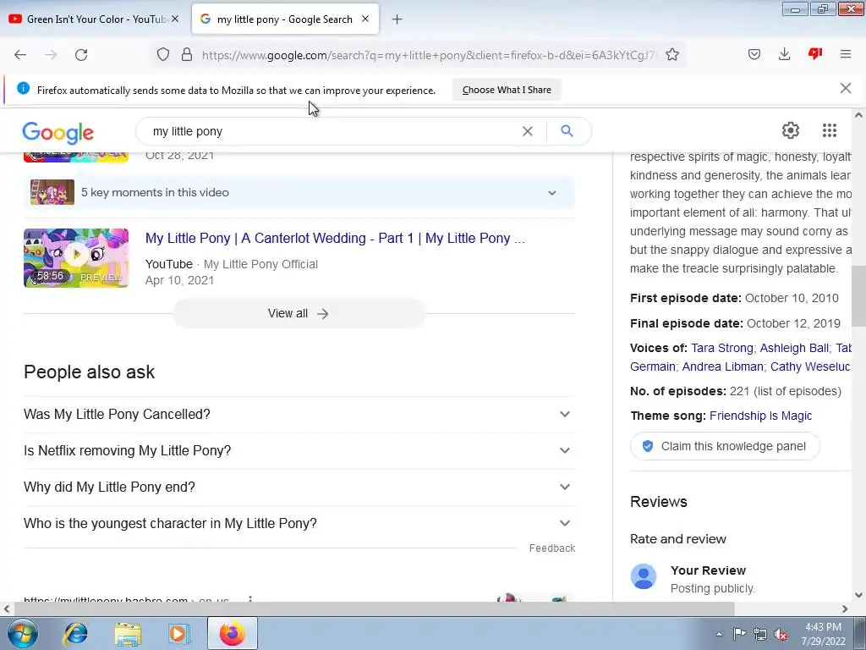The image size is (866, 650).
Task: Open the tracking protection shield icon
Action: (163, 55)
